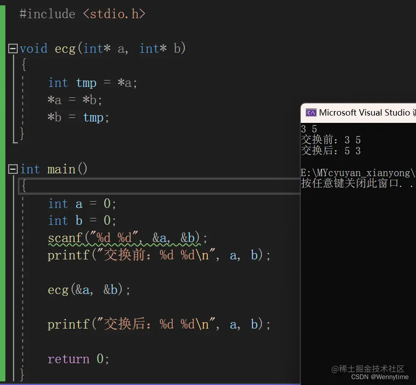The image size is (416, 385).
Task: Click the line int a = 0;
Action: click(82, 204)
